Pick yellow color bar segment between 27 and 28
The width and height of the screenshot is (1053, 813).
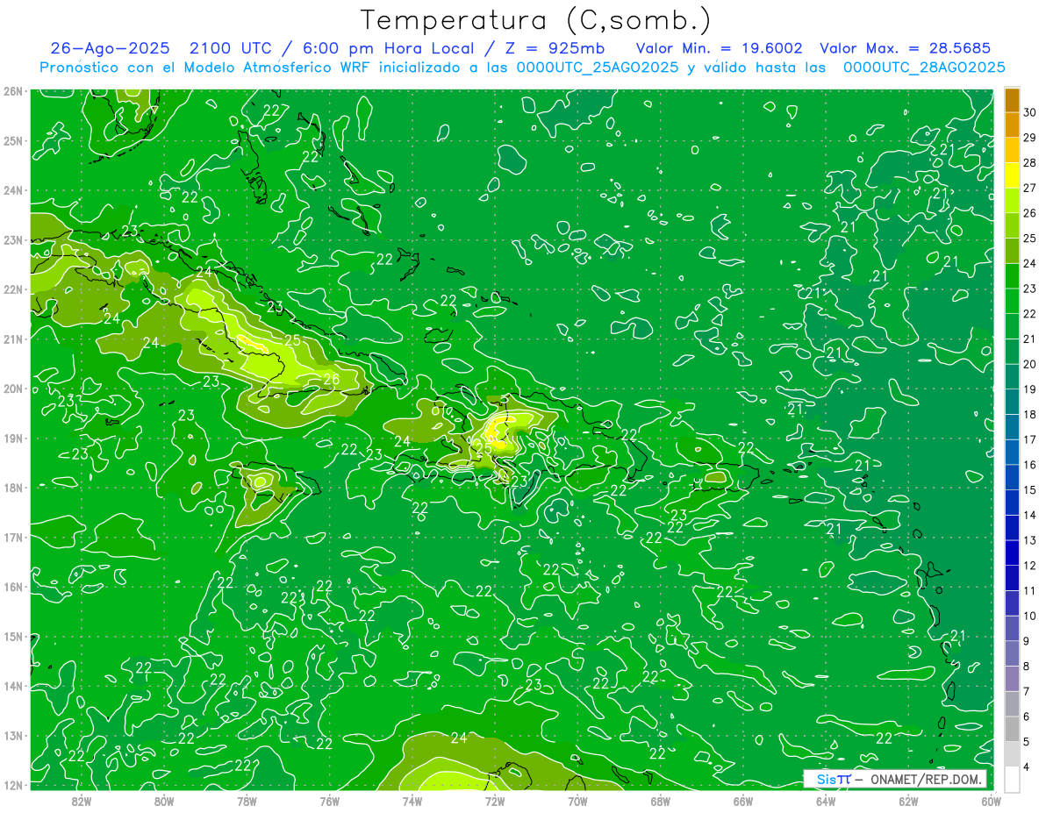(1012, 175)
